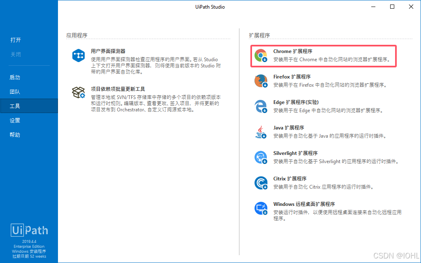Select the 工具 tab in sidebar
The image size is (421, 263).
29,106
